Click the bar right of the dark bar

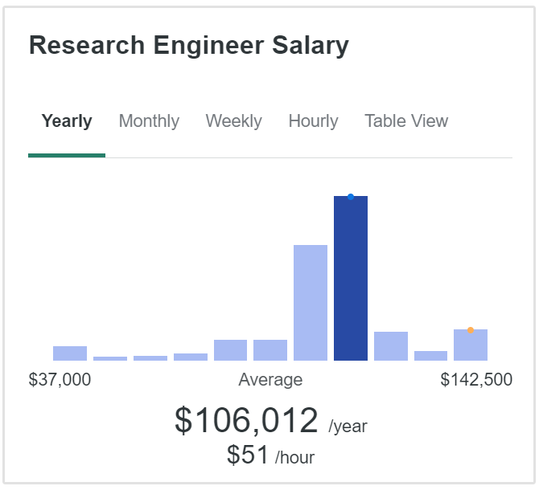[391, 346]
